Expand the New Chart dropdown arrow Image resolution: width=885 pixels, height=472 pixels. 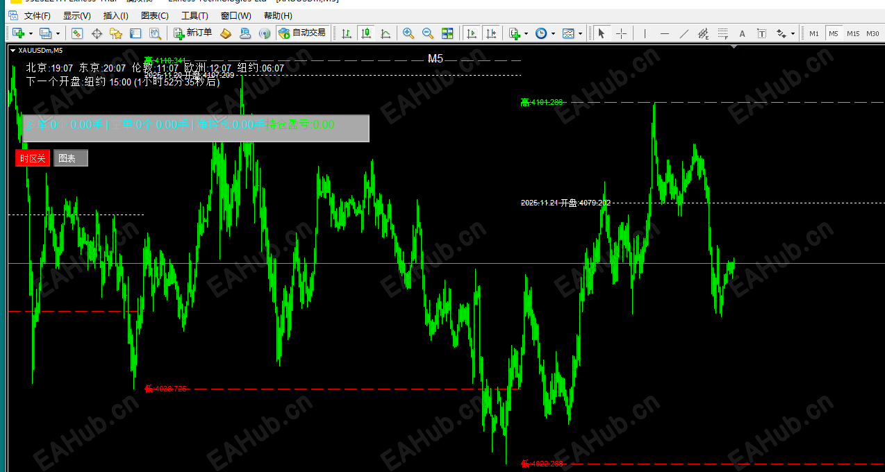[31, 33]
